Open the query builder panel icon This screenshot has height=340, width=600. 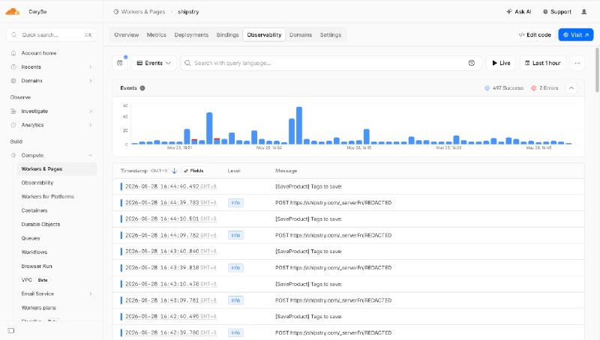click(120, 63)
